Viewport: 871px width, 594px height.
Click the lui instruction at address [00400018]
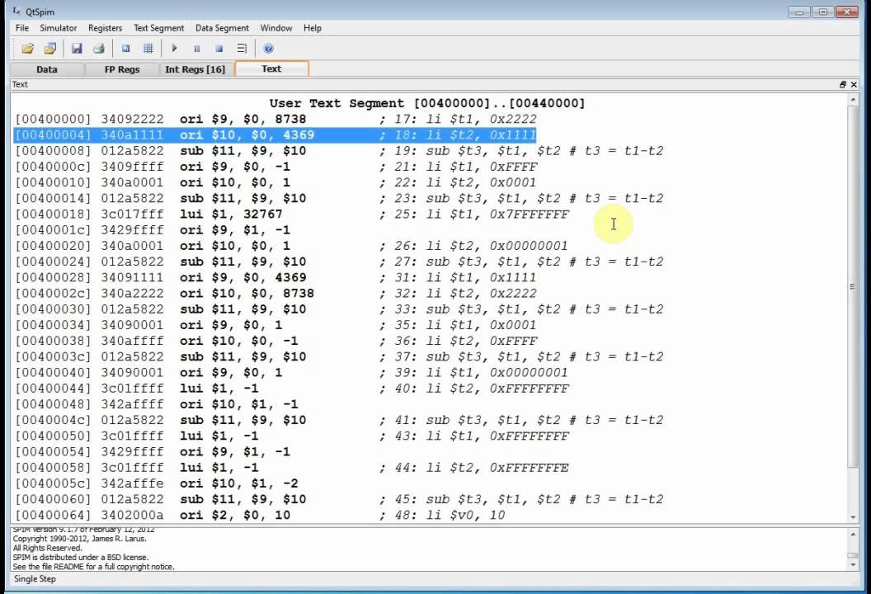(x=292, y=214)
